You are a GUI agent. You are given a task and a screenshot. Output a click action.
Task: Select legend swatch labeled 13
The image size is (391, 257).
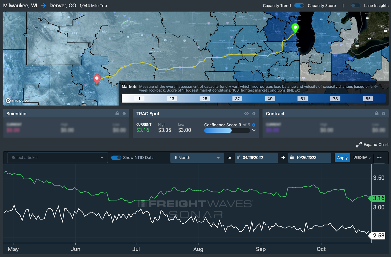pos(172,99)
